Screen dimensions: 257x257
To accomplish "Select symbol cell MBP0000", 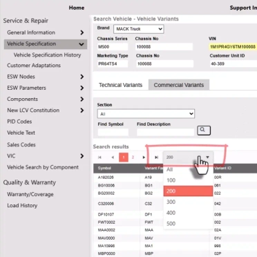I will 106,254.
